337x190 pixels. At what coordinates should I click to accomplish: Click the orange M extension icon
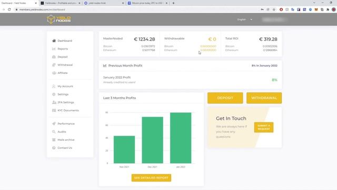tap(316, 9)
